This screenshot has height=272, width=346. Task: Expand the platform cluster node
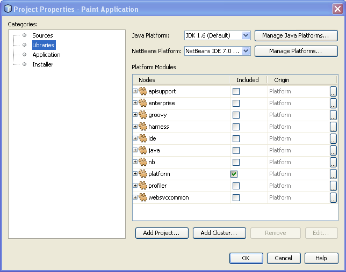[135, 174]
